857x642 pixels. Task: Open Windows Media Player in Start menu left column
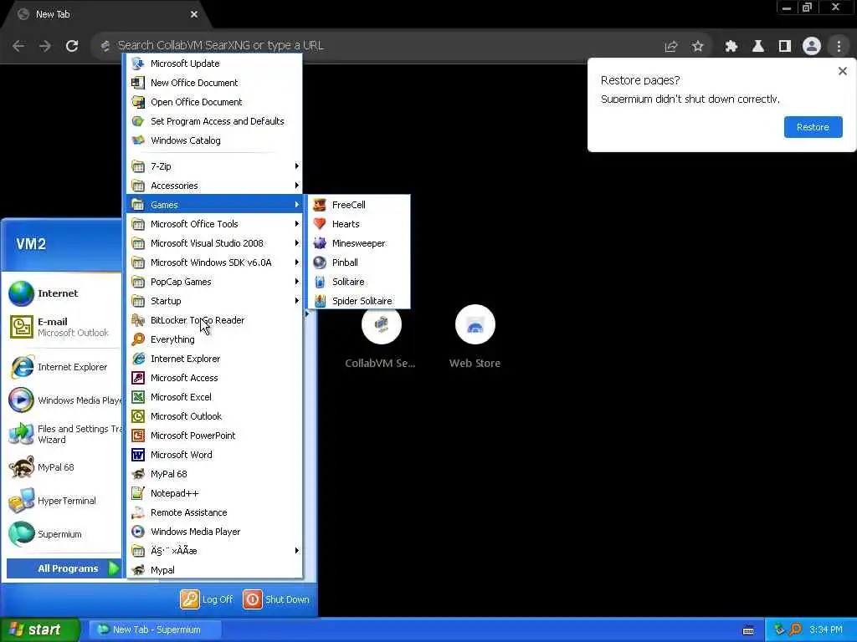pyautogui.click(x=64, y=400)
